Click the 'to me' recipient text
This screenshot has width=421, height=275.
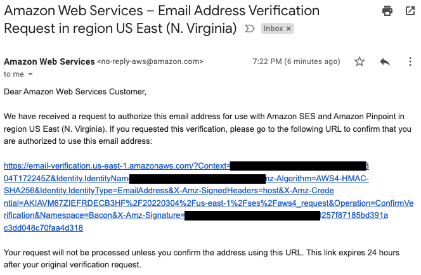(13, 74)
